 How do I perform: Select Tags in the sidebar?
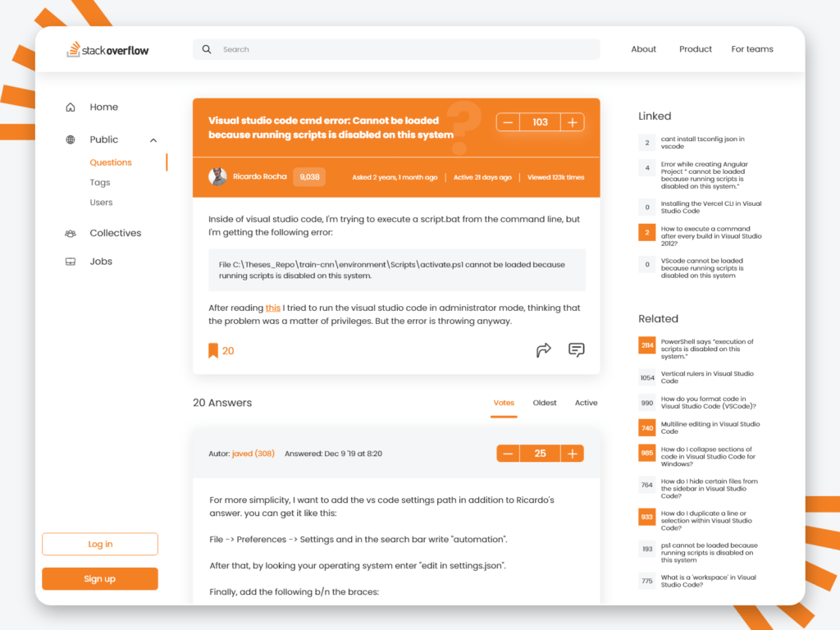coord(99,183)
